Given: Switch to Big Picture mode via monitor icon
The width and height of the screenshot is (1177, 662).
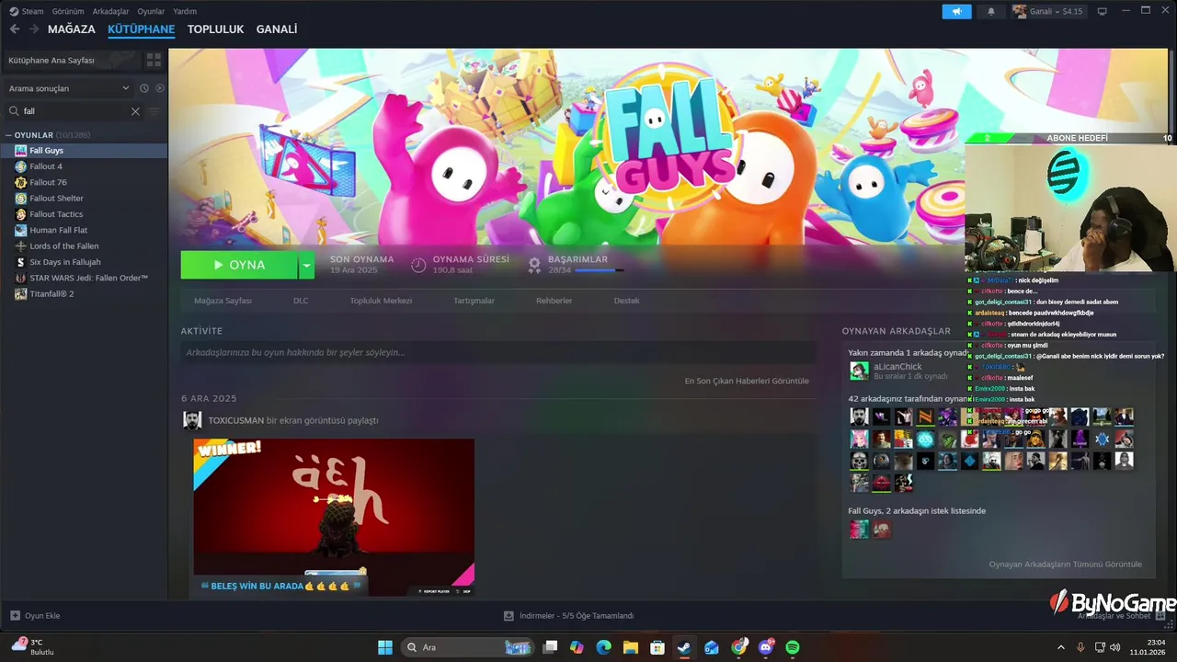Looking at the screenshot, I should pos(1102,11).
